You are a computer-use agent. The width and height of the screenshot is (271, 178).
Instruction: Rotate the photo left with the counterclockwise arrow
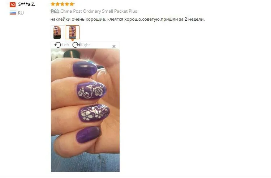coord(57,45)
